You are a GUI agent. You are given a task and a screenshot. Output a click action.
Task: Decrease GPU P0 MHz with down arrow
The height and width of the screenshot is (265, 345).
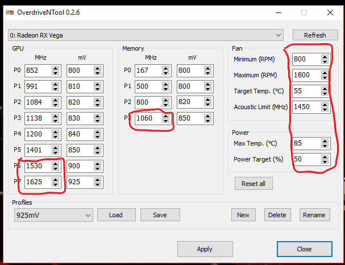pos(56,73)
